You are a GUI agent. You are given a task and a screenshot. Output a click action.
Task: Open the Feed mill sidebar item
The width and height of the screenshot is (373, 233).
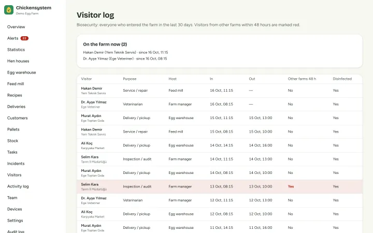[16, 84]
